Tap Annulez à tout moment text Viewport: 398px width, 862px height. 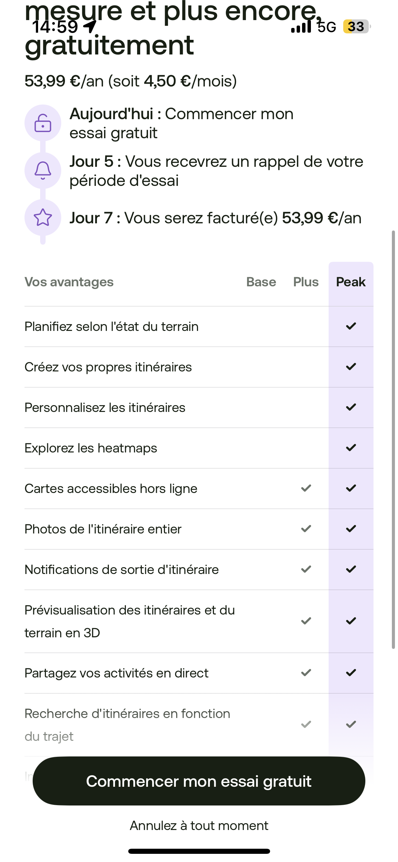pyautogui.click(x=199, y=826)
